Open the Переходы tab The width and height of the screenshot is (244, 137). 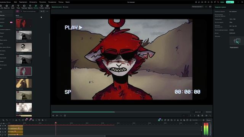24,6
